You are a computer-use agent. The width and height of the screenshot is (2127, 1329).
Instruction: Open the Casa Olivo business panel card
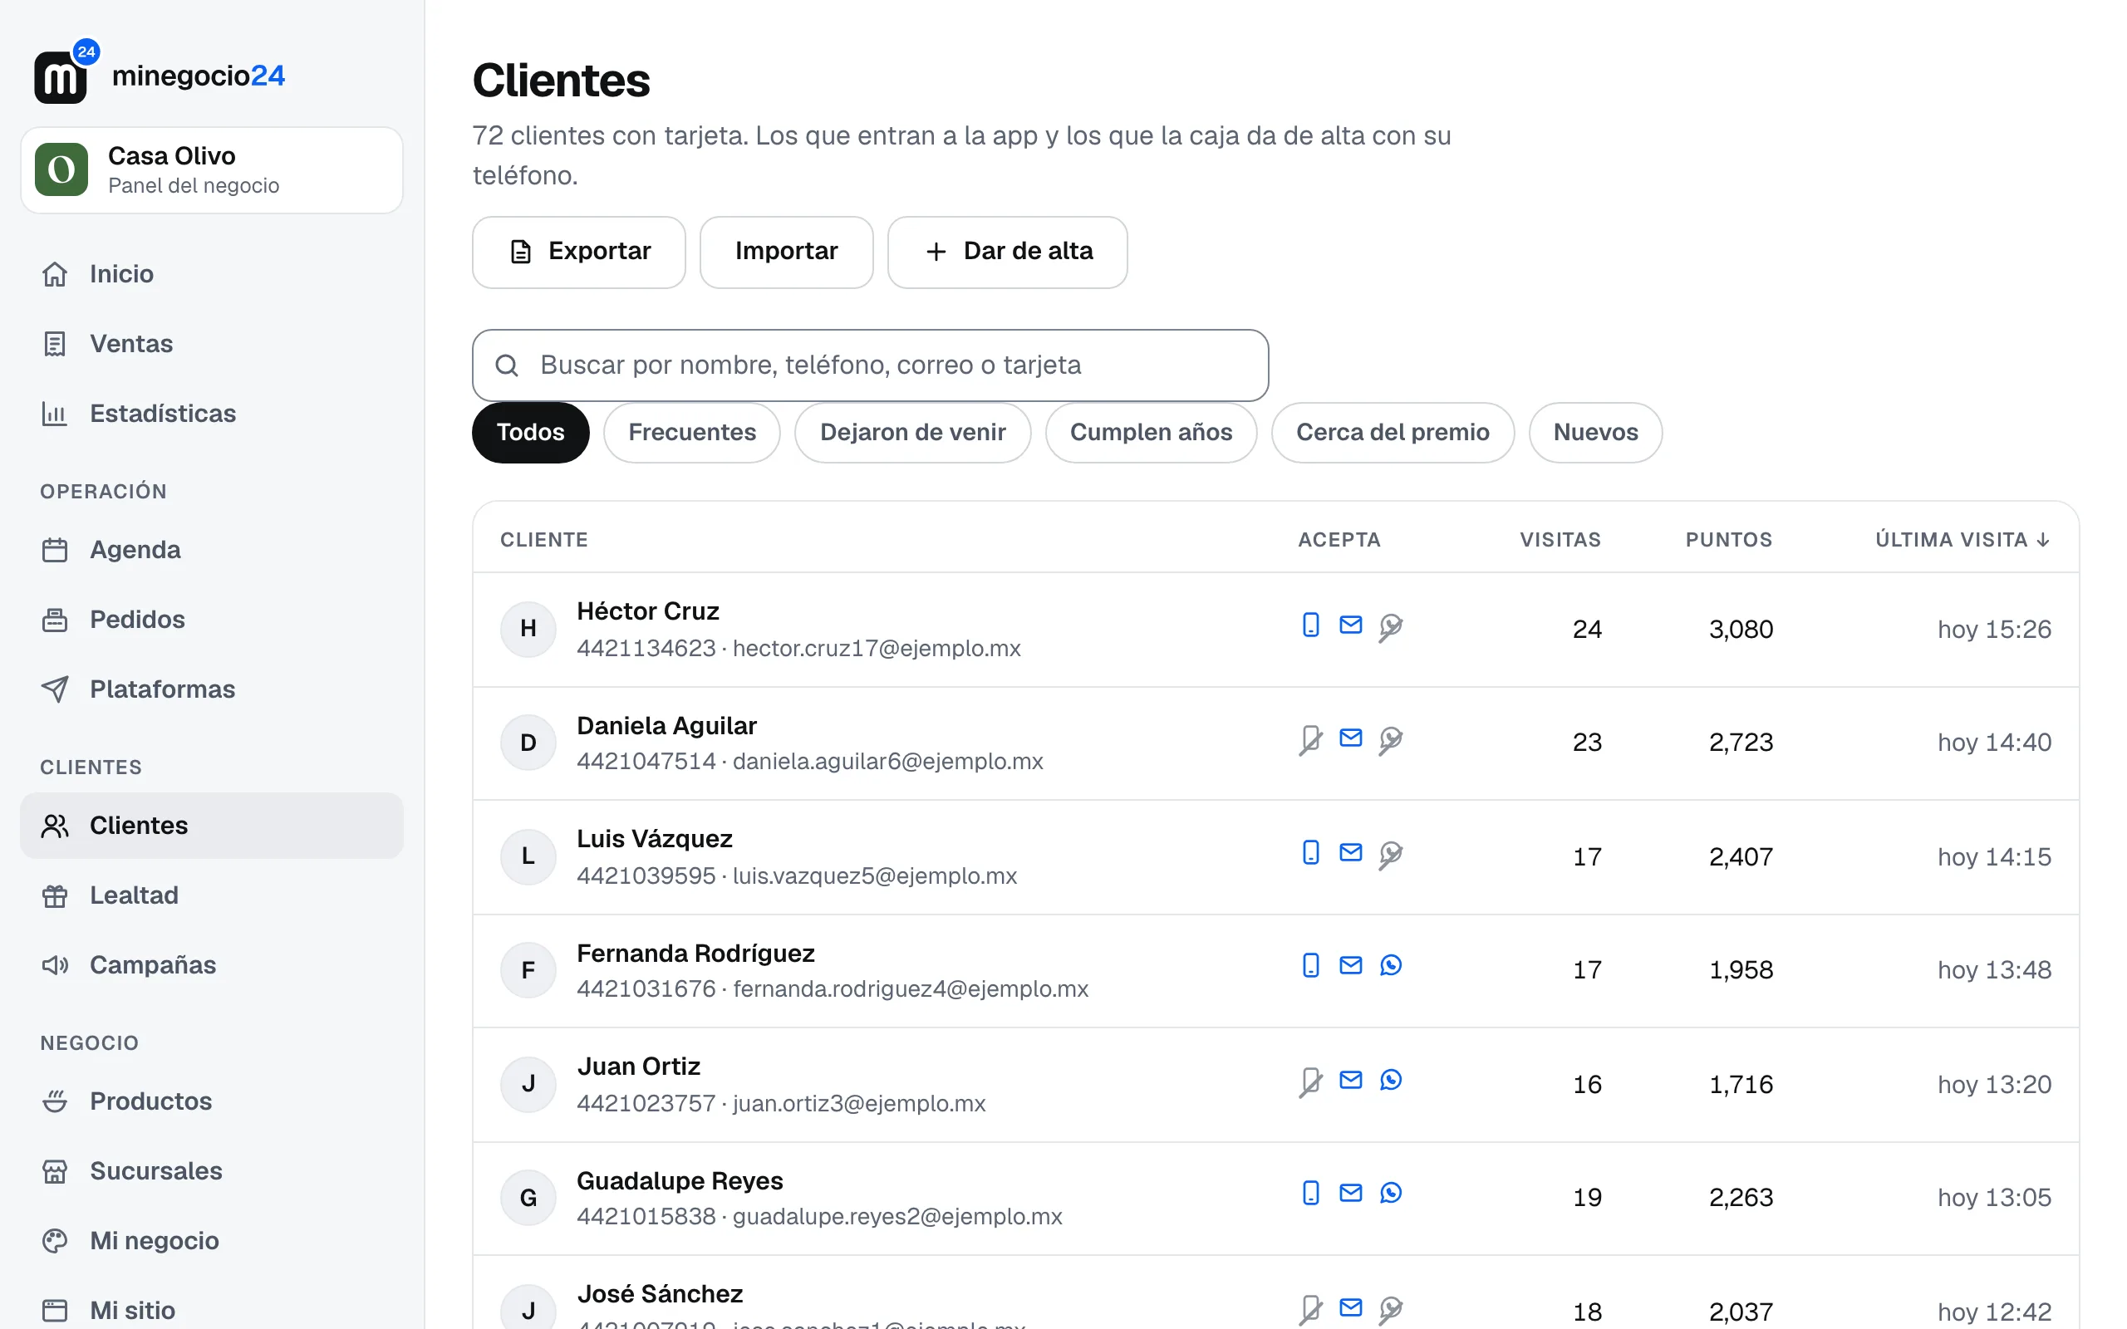[x=212, y=169]
